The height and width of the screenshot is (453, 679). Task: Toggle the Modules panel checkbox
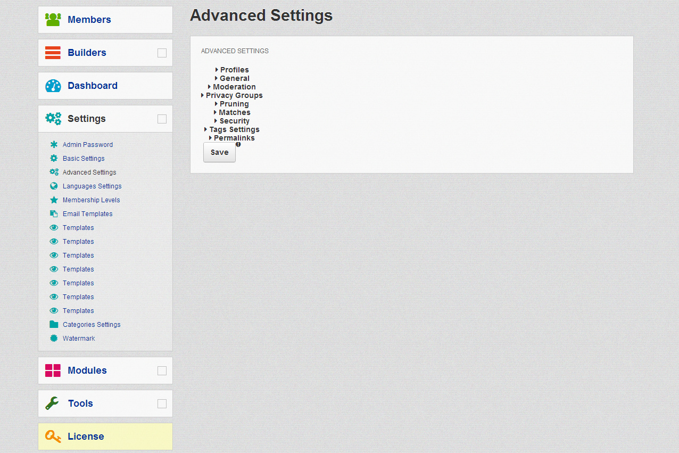162,370
